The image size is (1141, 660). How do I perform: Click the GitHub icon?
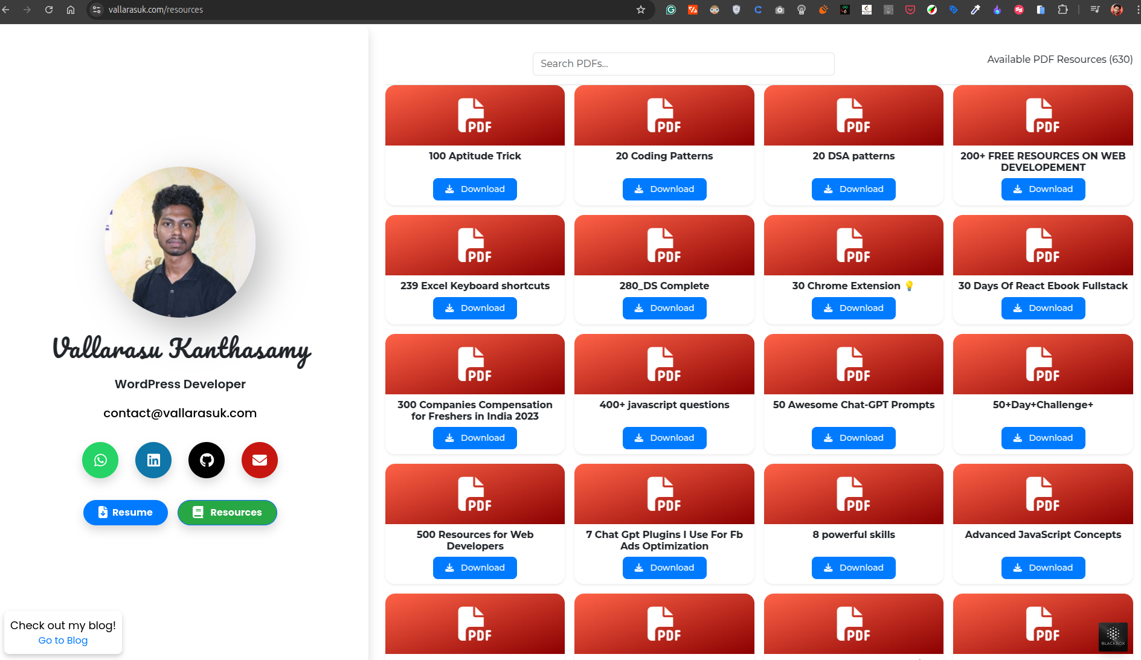click(206, 460)
